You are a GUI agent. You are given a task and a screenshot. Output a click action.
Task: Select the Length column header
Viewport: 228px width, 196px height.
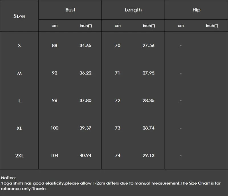133,10
